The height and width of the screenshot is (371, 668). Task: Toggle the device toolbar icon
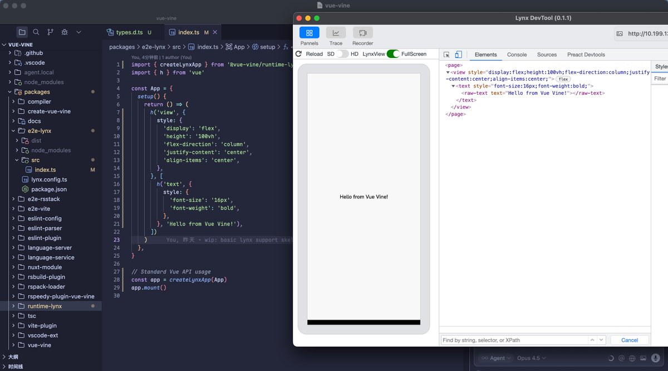click(458, 55)
